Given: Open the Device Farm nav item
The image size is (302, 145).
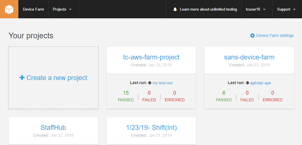Looking at the screenshot, I should pyautogui.click(x=33, y=9).
